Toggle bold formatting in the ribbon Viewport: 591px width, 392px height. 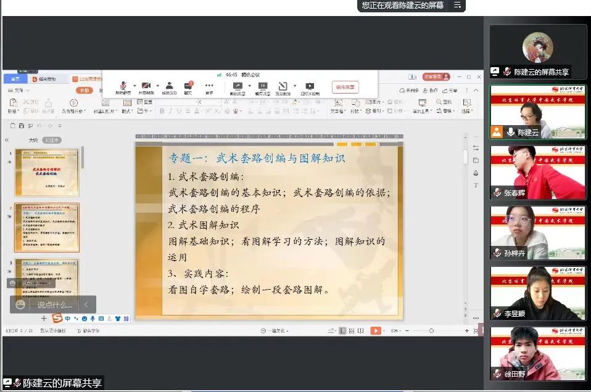tap(162, 112)
